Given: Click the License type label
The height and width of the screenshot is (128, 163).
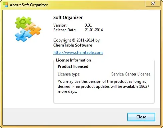Looking at the screenshot, I should tap(69, 74).
